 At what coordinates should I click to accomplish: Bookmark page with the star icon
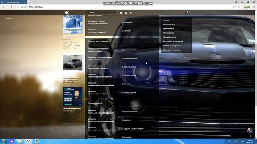pyautogui.click(x=239, y=7)
